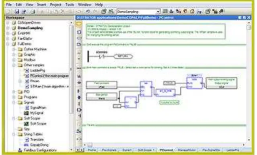Select LadderPrg in workspace tree
The width and height of the screenshot is (257, 155).
tap(37, 71)
